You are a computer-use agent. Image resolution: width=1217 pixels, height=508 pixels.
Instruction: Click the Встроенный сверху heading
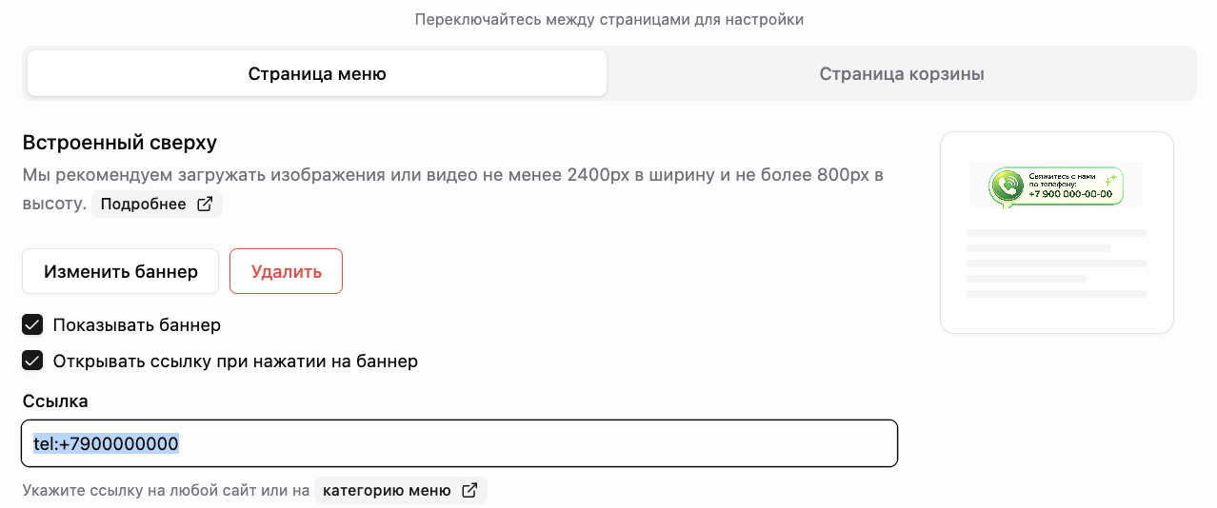[x=120, y=143]
